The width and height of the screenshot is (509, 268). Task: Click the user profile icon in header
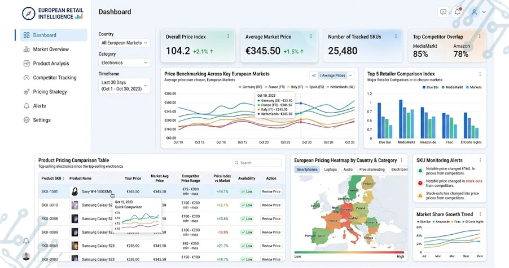474,12
